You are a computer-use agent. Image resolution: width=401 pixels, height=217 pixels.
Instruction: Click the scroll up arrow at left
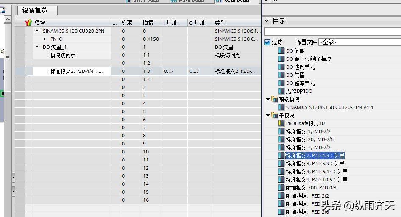click(8, 19)
